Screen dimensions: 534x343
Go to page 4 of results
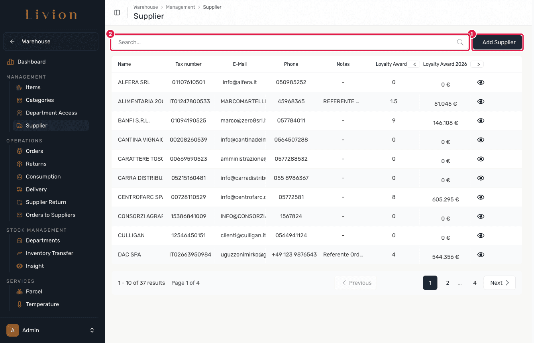(x=475, y=283)
